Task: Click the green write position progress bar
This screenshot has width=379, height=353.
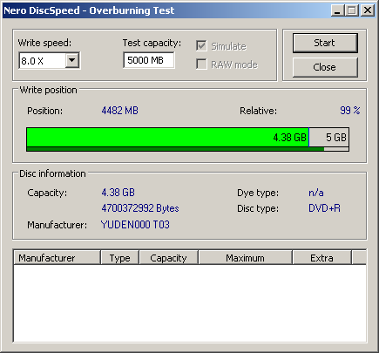Action: (167, 138)
